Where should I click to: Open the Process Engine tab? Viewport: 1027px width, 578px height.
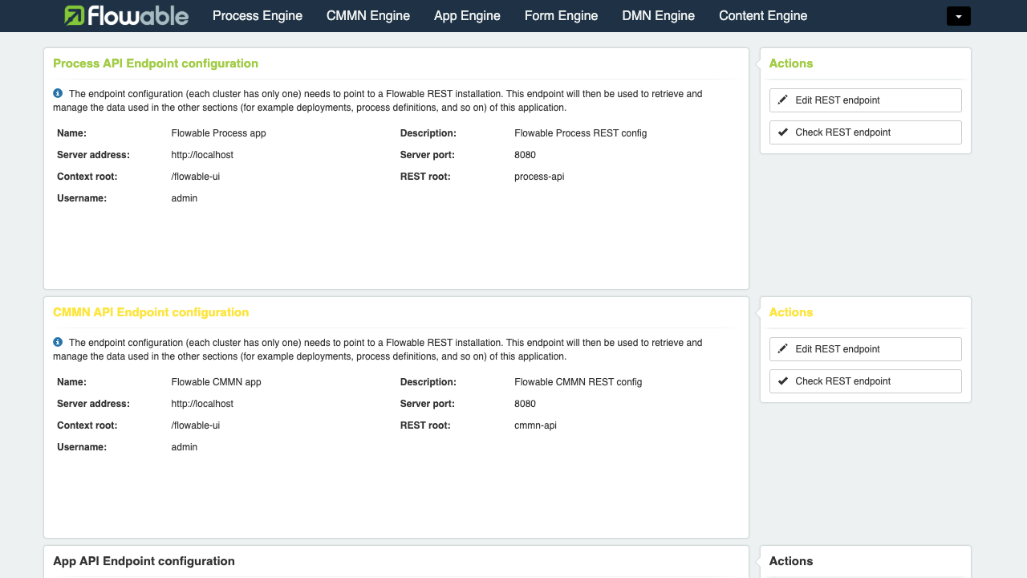(258, 15)
